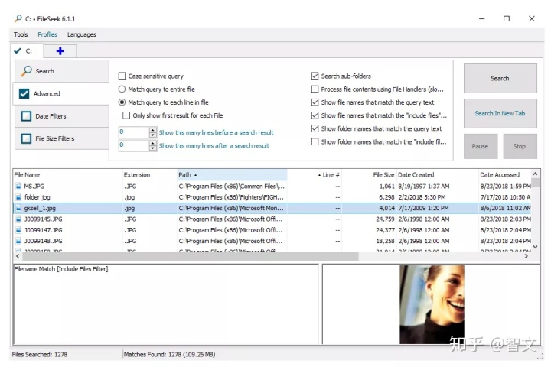Decrease the lines after a search result spinner

coord(153,148)
